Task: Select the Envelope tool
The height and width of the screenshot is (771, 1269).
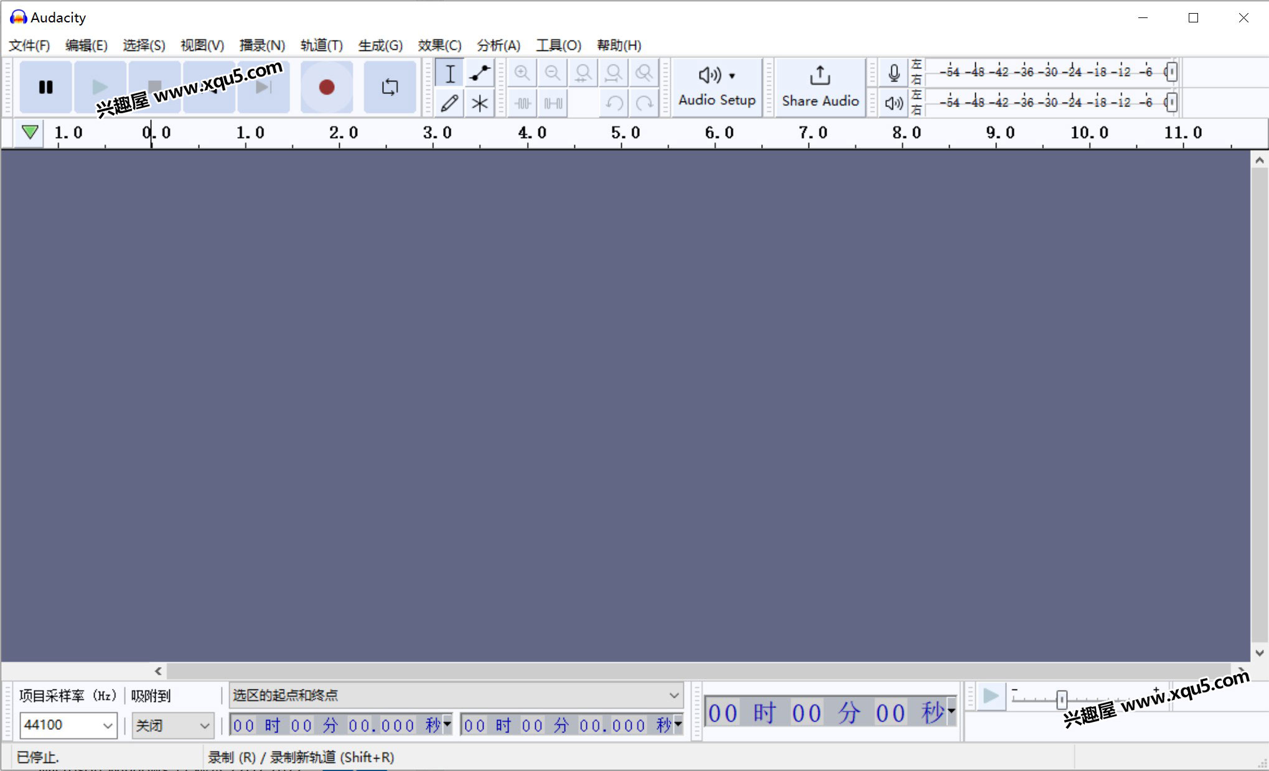Action: [x=479, y=73]
